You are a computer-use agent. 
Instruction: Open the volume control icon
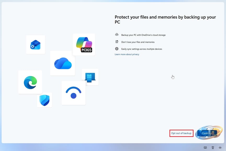tap(220, 148)
